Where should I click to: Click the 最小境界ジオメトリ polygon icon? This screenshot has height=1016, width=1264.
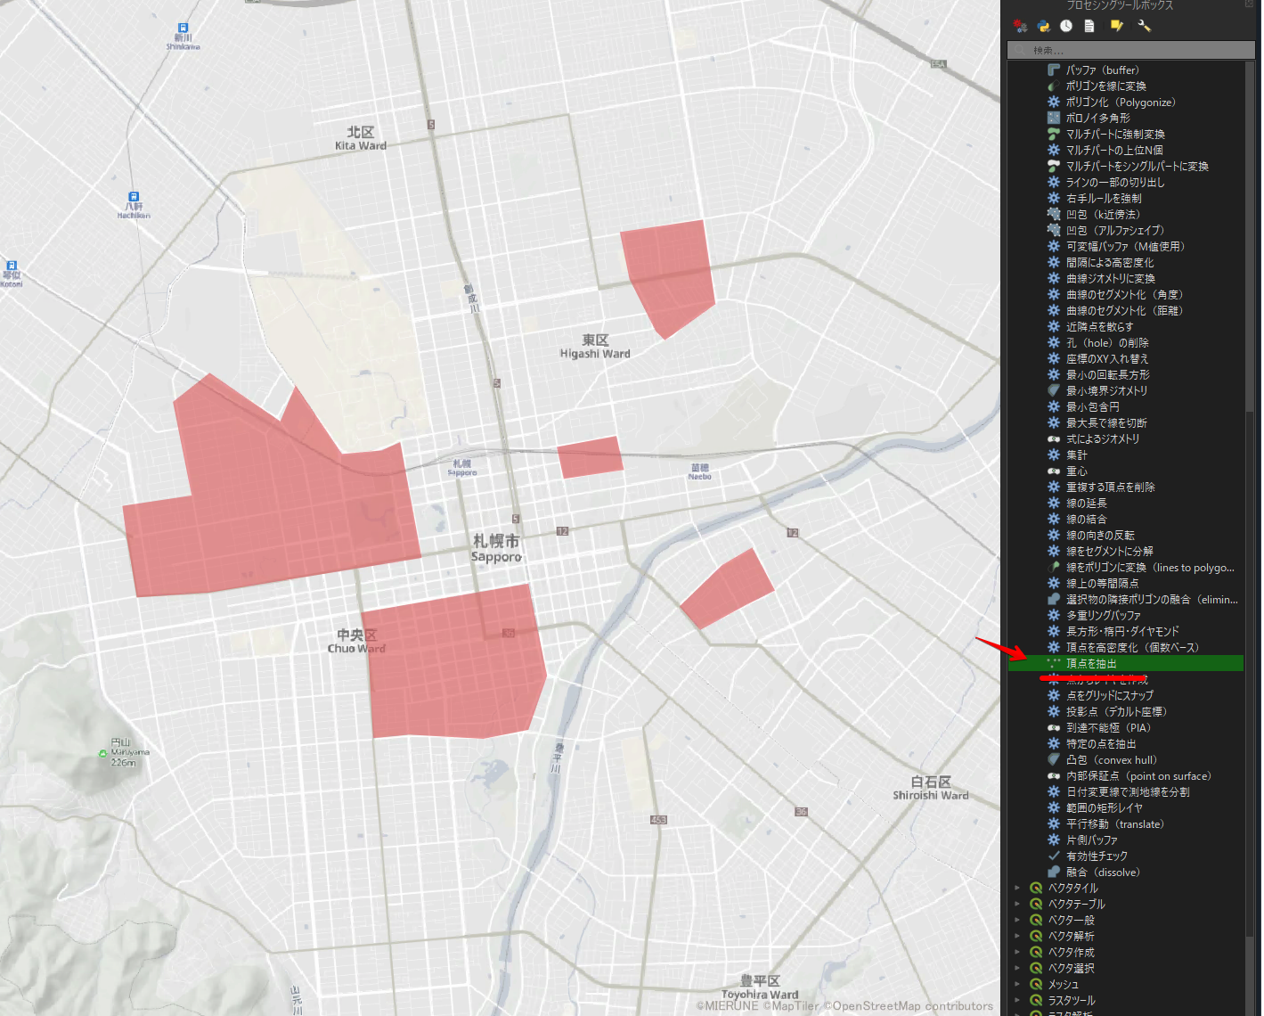click(1054, 391)
